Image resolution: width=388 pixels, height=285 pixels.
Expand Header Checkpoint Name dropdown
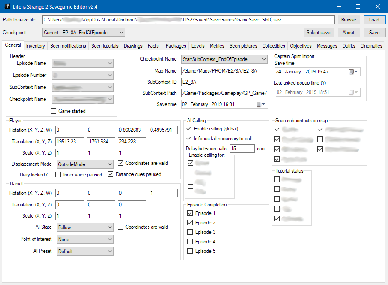(x=83, y=100)
